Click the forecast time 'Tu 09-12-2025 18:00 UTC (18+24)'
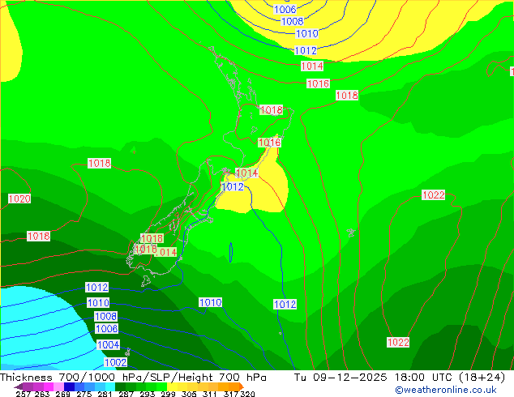514x397 pixels. coord(400,378)
